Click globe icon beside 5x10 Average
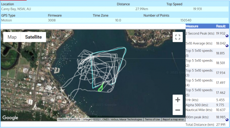The image size is (230, 128). pos(227,46)
